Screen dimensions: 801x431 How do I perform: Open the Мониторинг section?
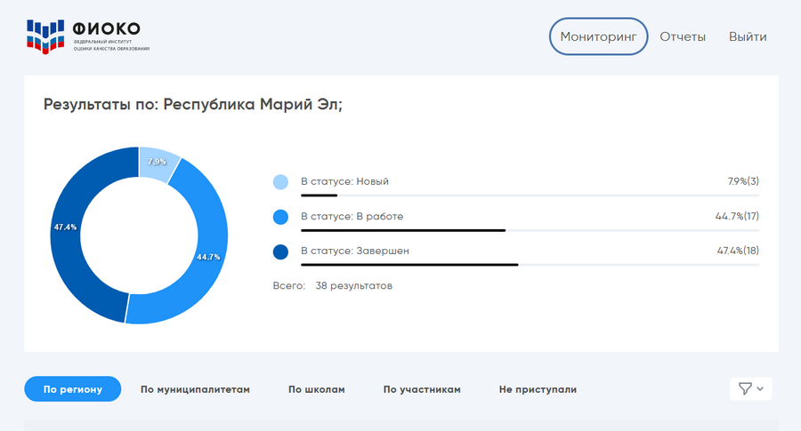tap(599, 36)
